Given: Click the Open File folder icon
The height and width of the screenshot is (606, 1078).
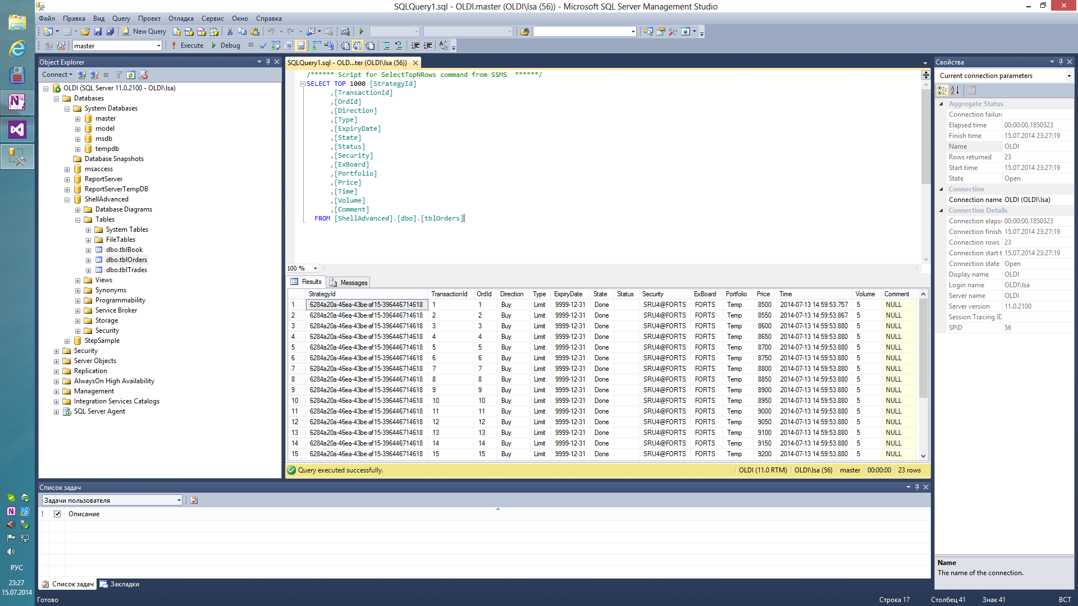Looking at the screenshot, I should click(x=85, y=31).
